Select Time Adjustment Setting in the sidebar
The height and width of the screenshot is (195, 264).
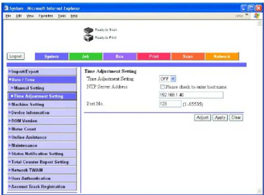tap(42, 96)
